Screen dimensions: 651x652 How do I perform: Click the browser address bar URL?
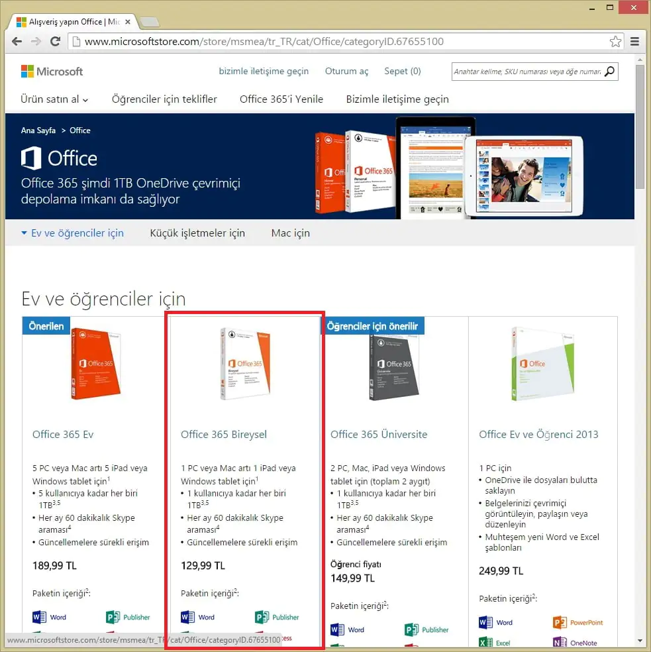(x=264, y=42)
